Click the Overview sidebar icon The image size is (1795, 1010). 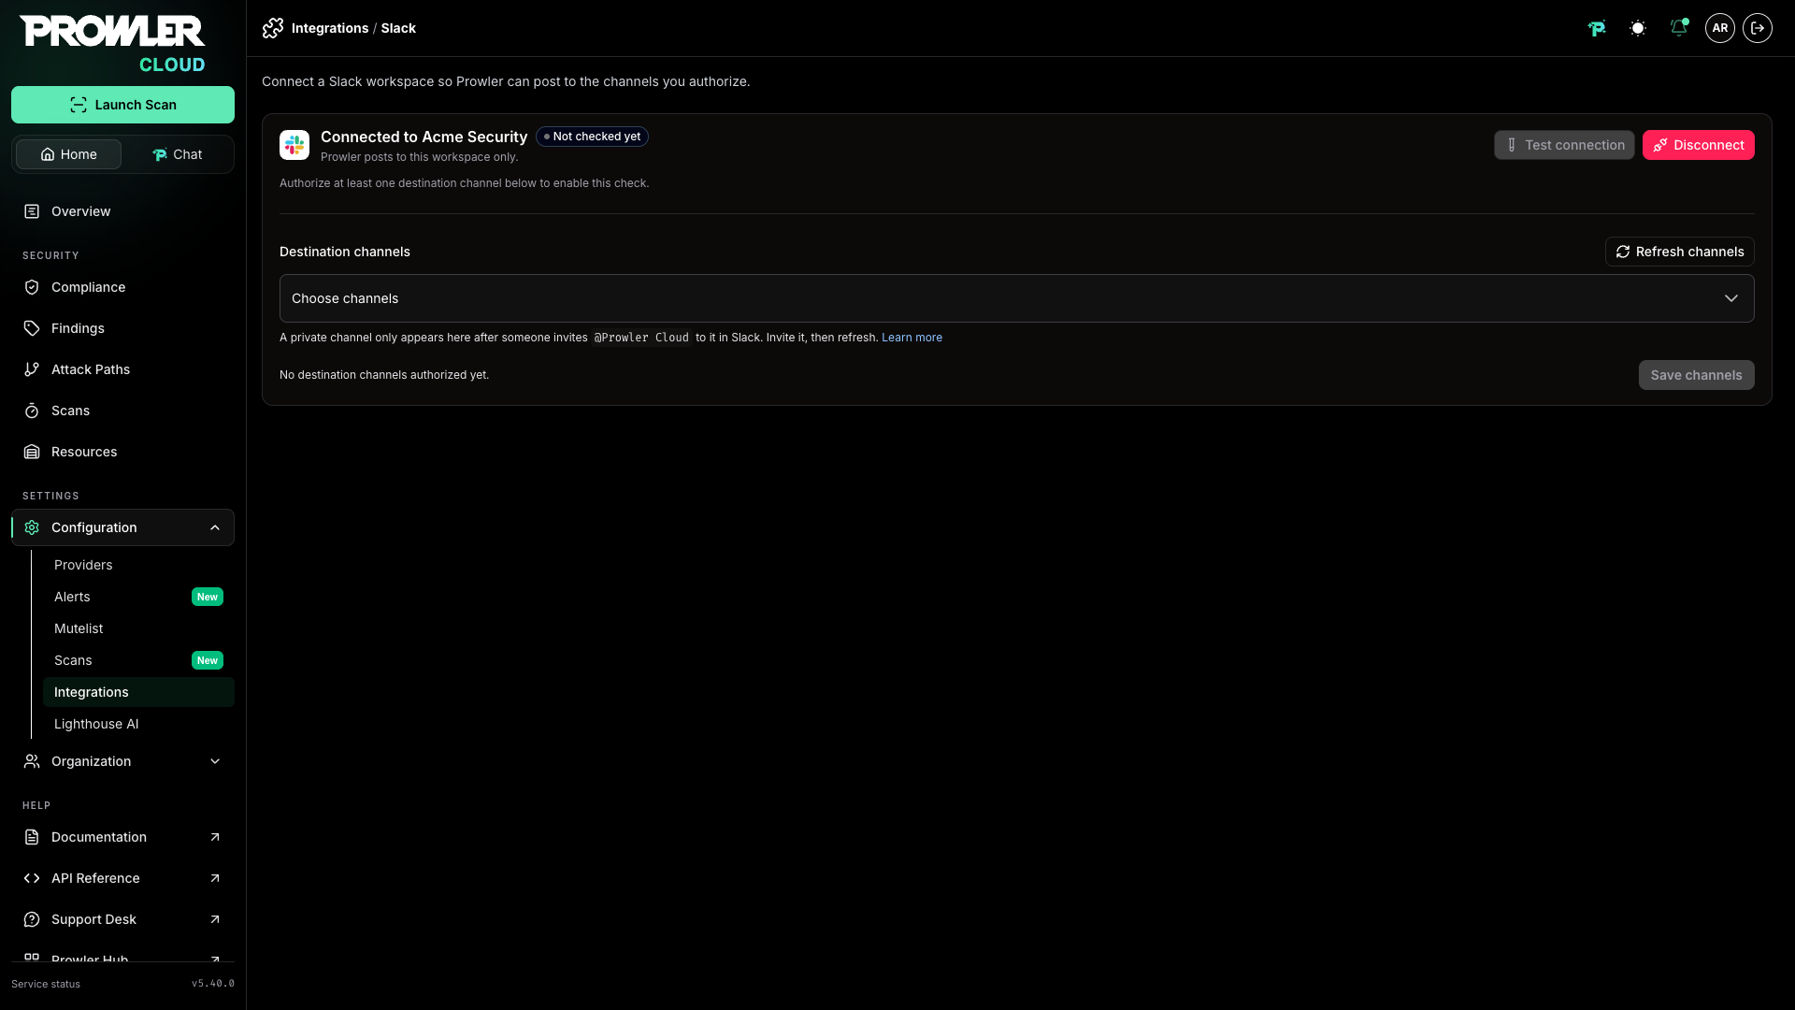[x=32, y=211]
